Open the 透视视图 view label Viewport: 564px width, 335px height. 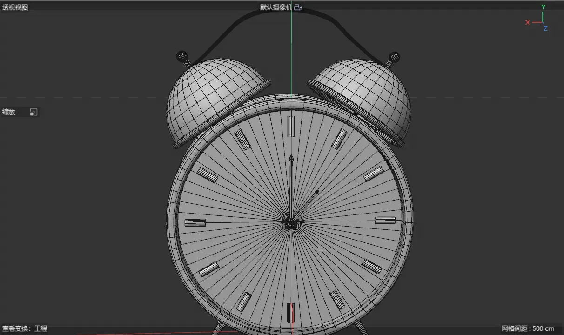point(15,7)
